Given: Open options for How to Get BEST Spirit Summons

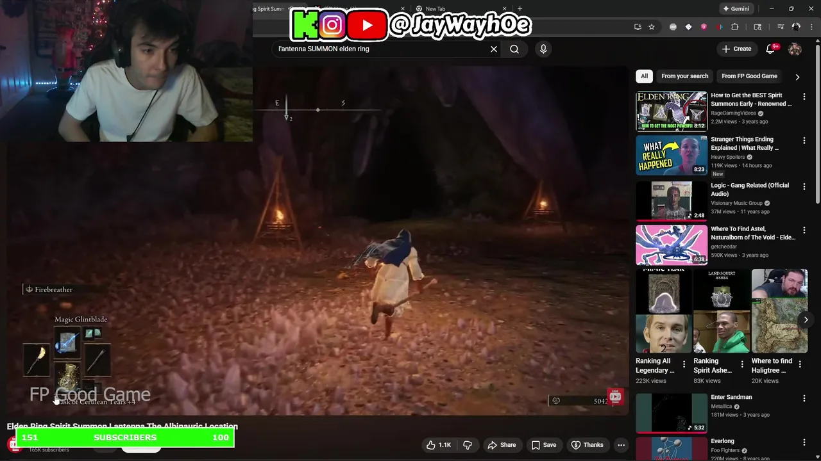Looking at the screenshot, I should click(x=804, y=97).
